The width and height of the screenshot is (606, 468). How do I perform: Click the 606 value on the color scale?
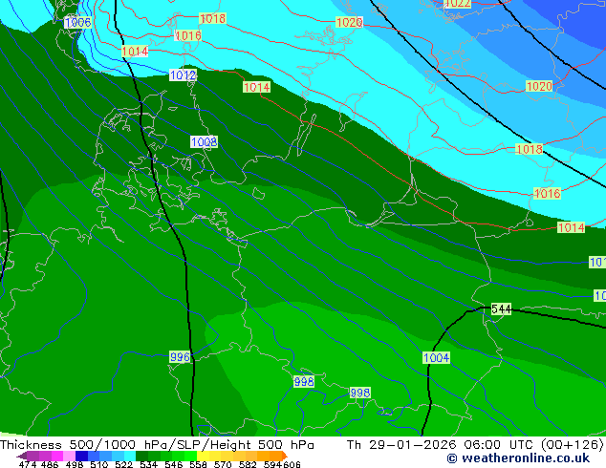point(291,464)
